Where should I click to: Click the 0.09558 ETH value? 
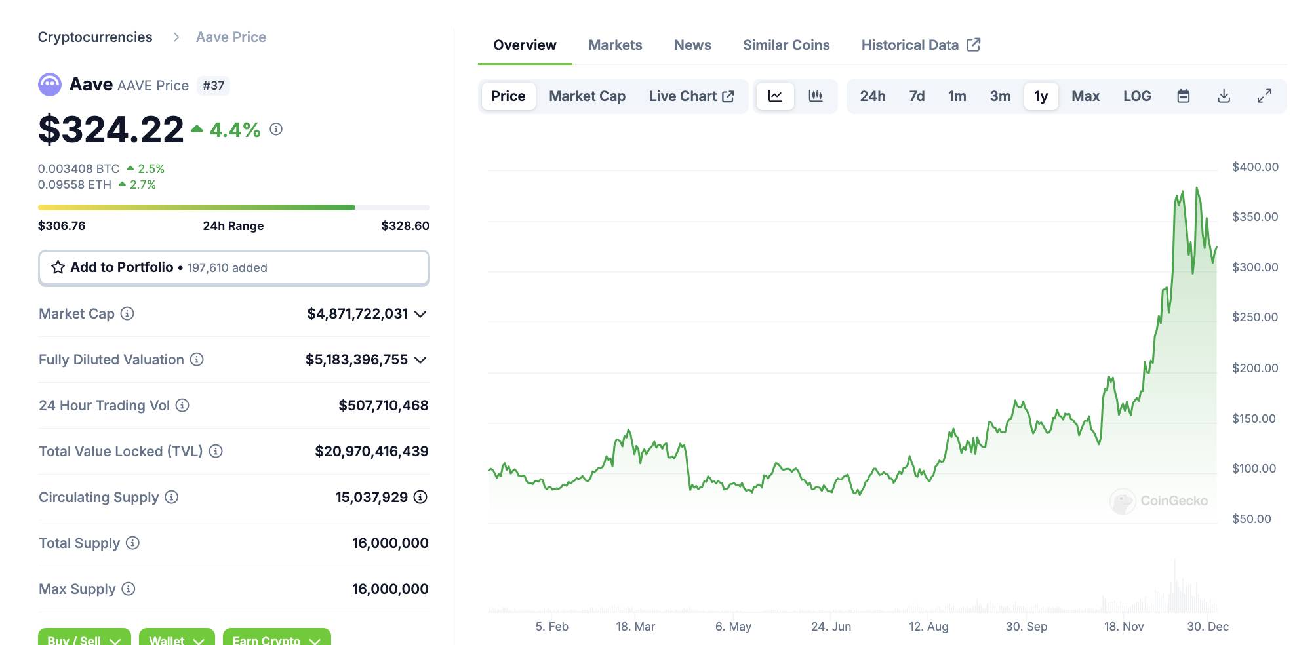pos(75,185)
